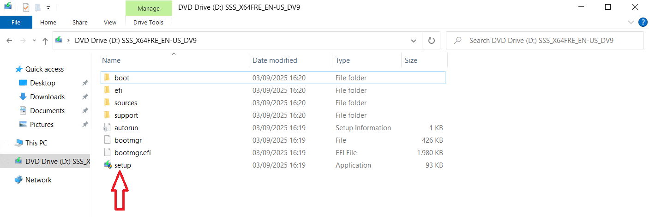Sort files by the Size column header
The height and width of the screenshot is (217, 655).
[x=411, y=60]
